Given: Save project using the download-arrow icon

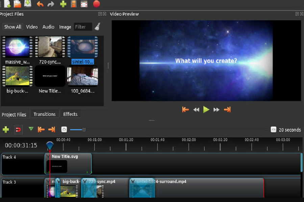Looking at the screenshot, I should 28,4.
